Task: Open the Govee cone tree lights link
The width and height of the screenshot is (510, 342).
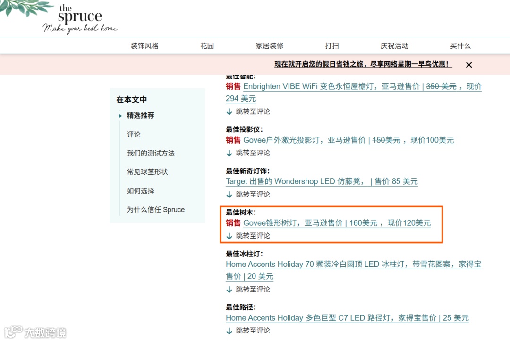Action: 337,223
